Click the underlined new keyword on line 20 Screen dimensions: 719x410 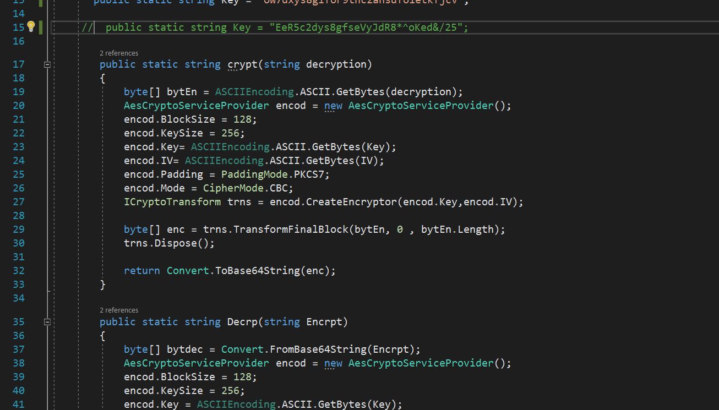pyautogui.click(x=333, y=106)
